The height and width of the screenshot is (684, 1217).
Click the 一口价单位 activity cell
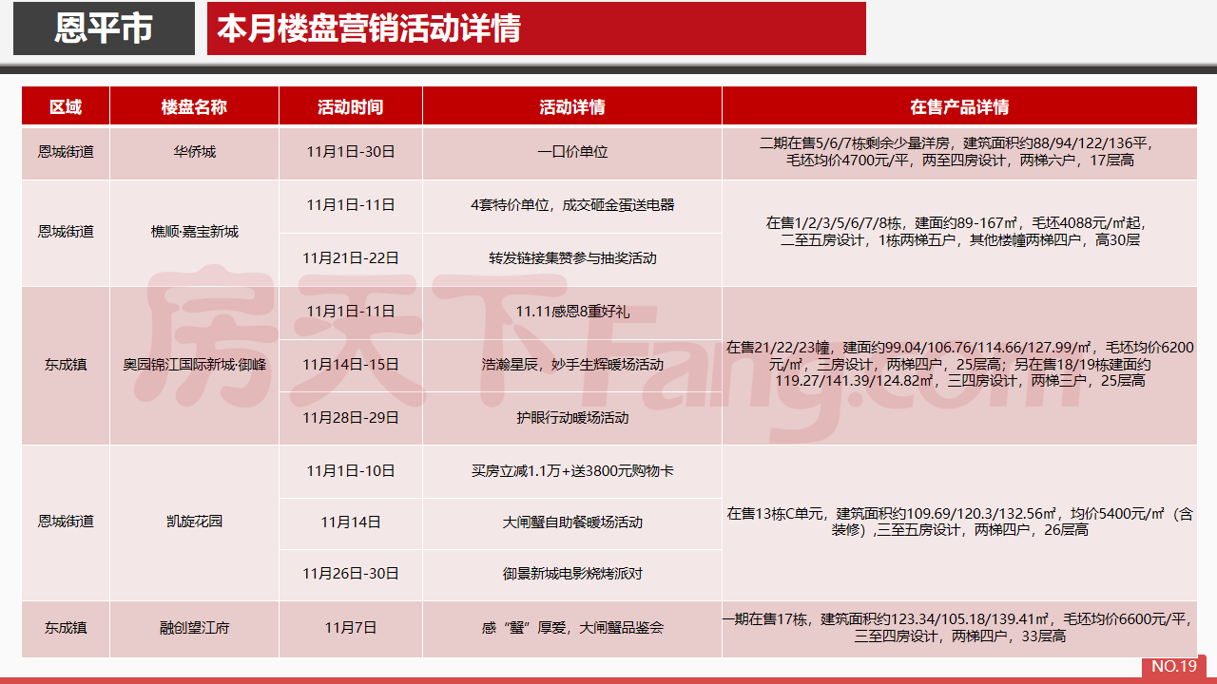pos(572,152)
